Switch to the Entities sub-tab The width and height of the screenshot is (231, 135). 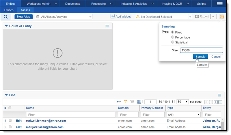point(8,10)
